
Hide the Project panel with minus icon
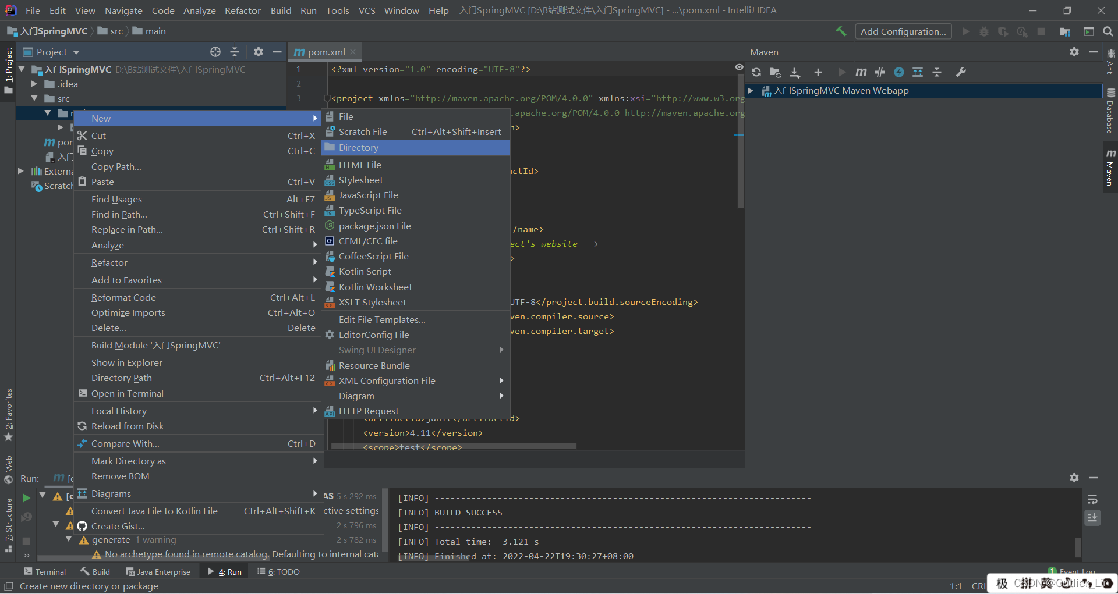click(277, 52)
